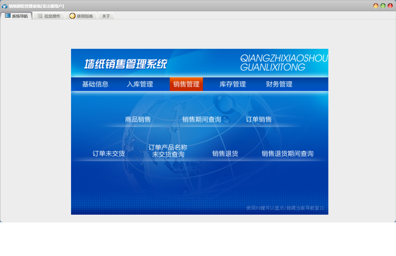Open 销售退货期间查询
396x256 pixels.
point(287,154)
